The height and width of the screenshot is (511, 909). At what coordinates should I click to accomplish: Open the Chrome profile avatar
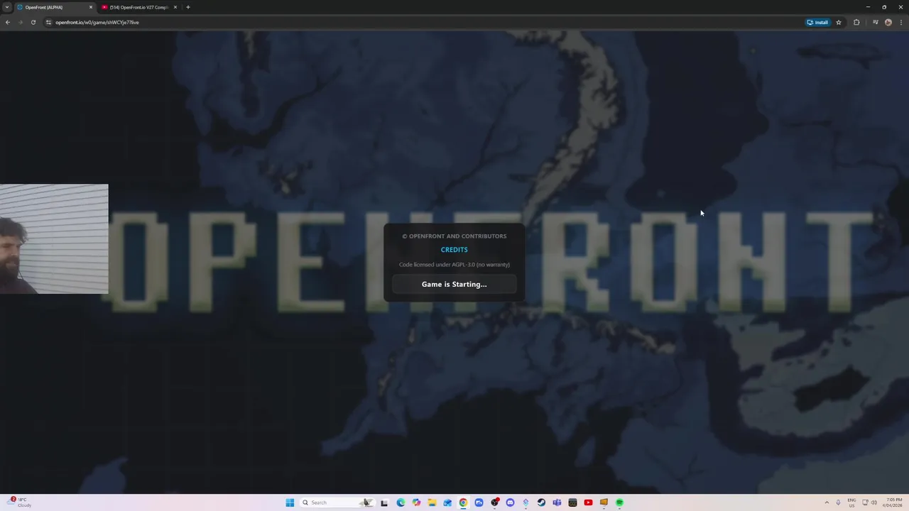pyautogui.click(x=888, y=22)
